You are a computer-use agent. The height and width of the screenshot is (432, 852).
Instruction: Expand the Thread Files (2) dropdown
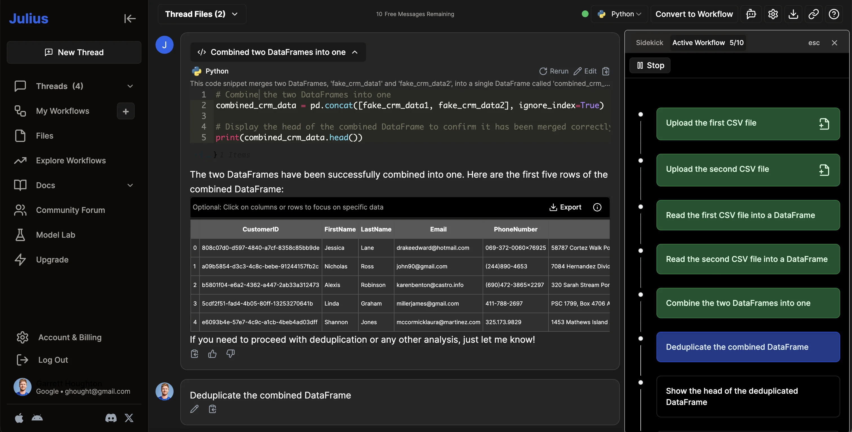(202, 14)
